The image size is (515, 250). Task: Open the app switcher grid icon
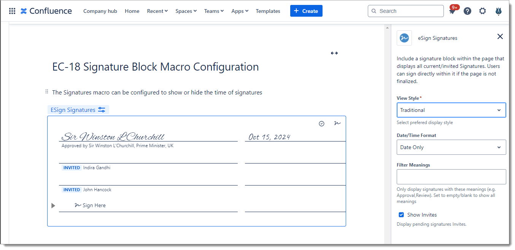pyautogui.click(x=12, y=11)
